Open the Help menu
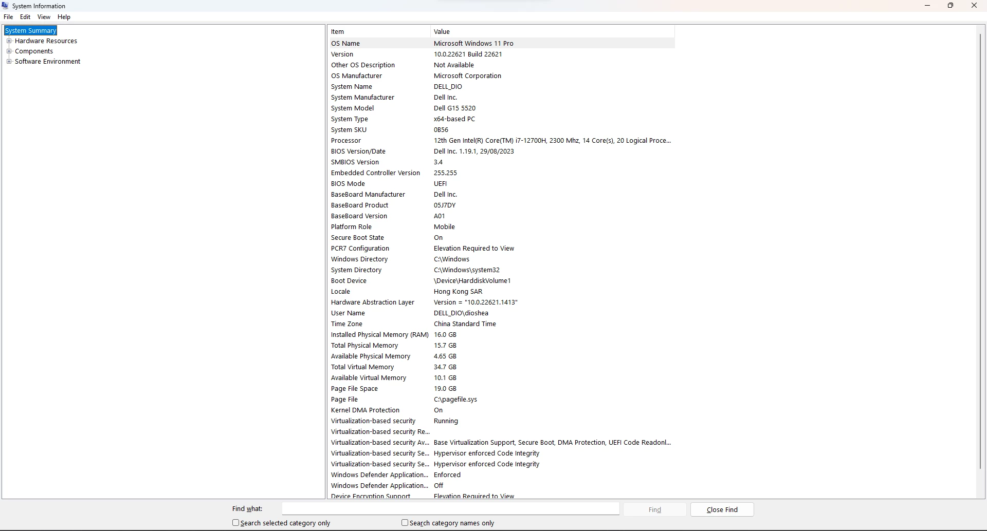Viewport: 987px width, 531px height. click(x=64, y=17)
